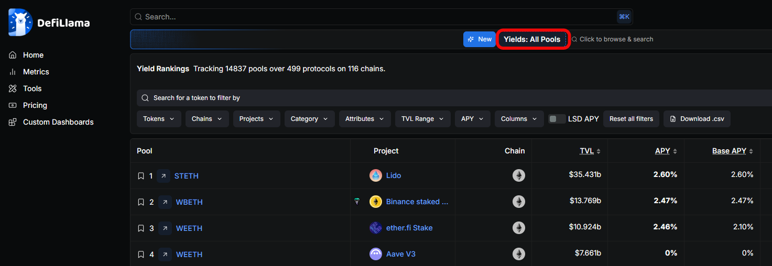Click the ether.fi Stake logo icon
The width and height of the screenshot is (772, 266).
376,228
